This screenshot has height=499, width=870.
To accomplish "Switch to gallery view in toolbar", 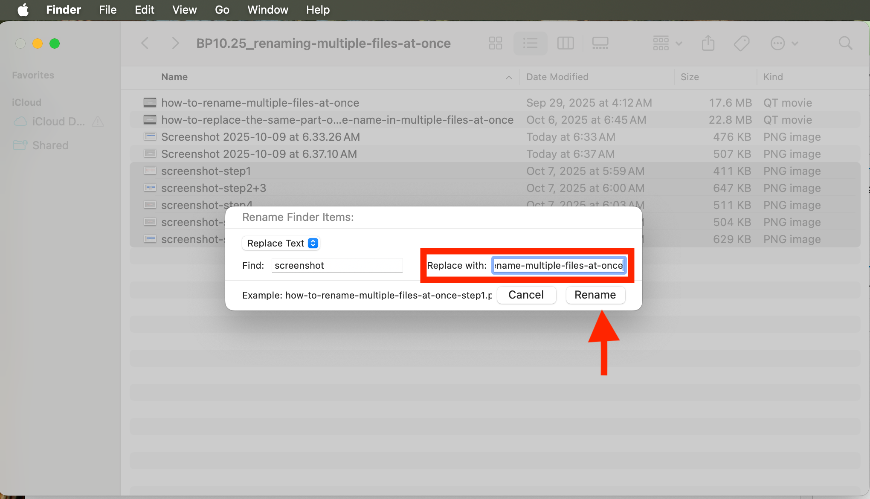I will 600,43.
